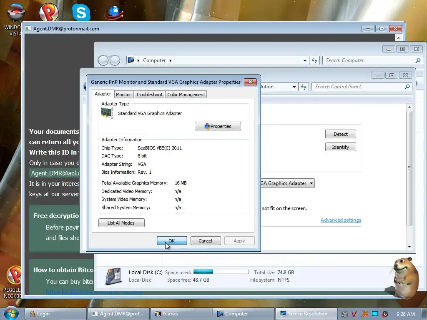The width and height of the screenshot is (427, 320).
Task: Click the File system NTFS value
Action: [284, 280]
